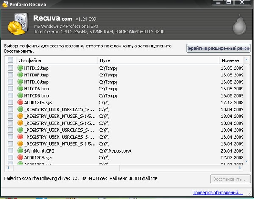254x199 pixels.
Task: Tick the checkbox for HTTCD6.tmp
Action: 10,89
